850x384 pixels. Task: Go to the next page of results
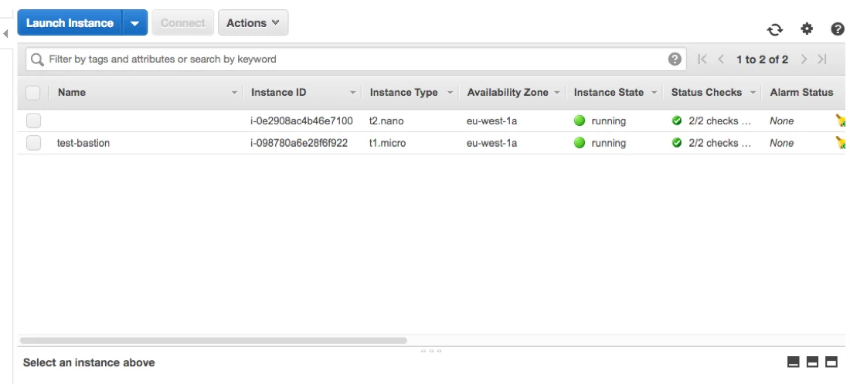[x=804, y=59]
